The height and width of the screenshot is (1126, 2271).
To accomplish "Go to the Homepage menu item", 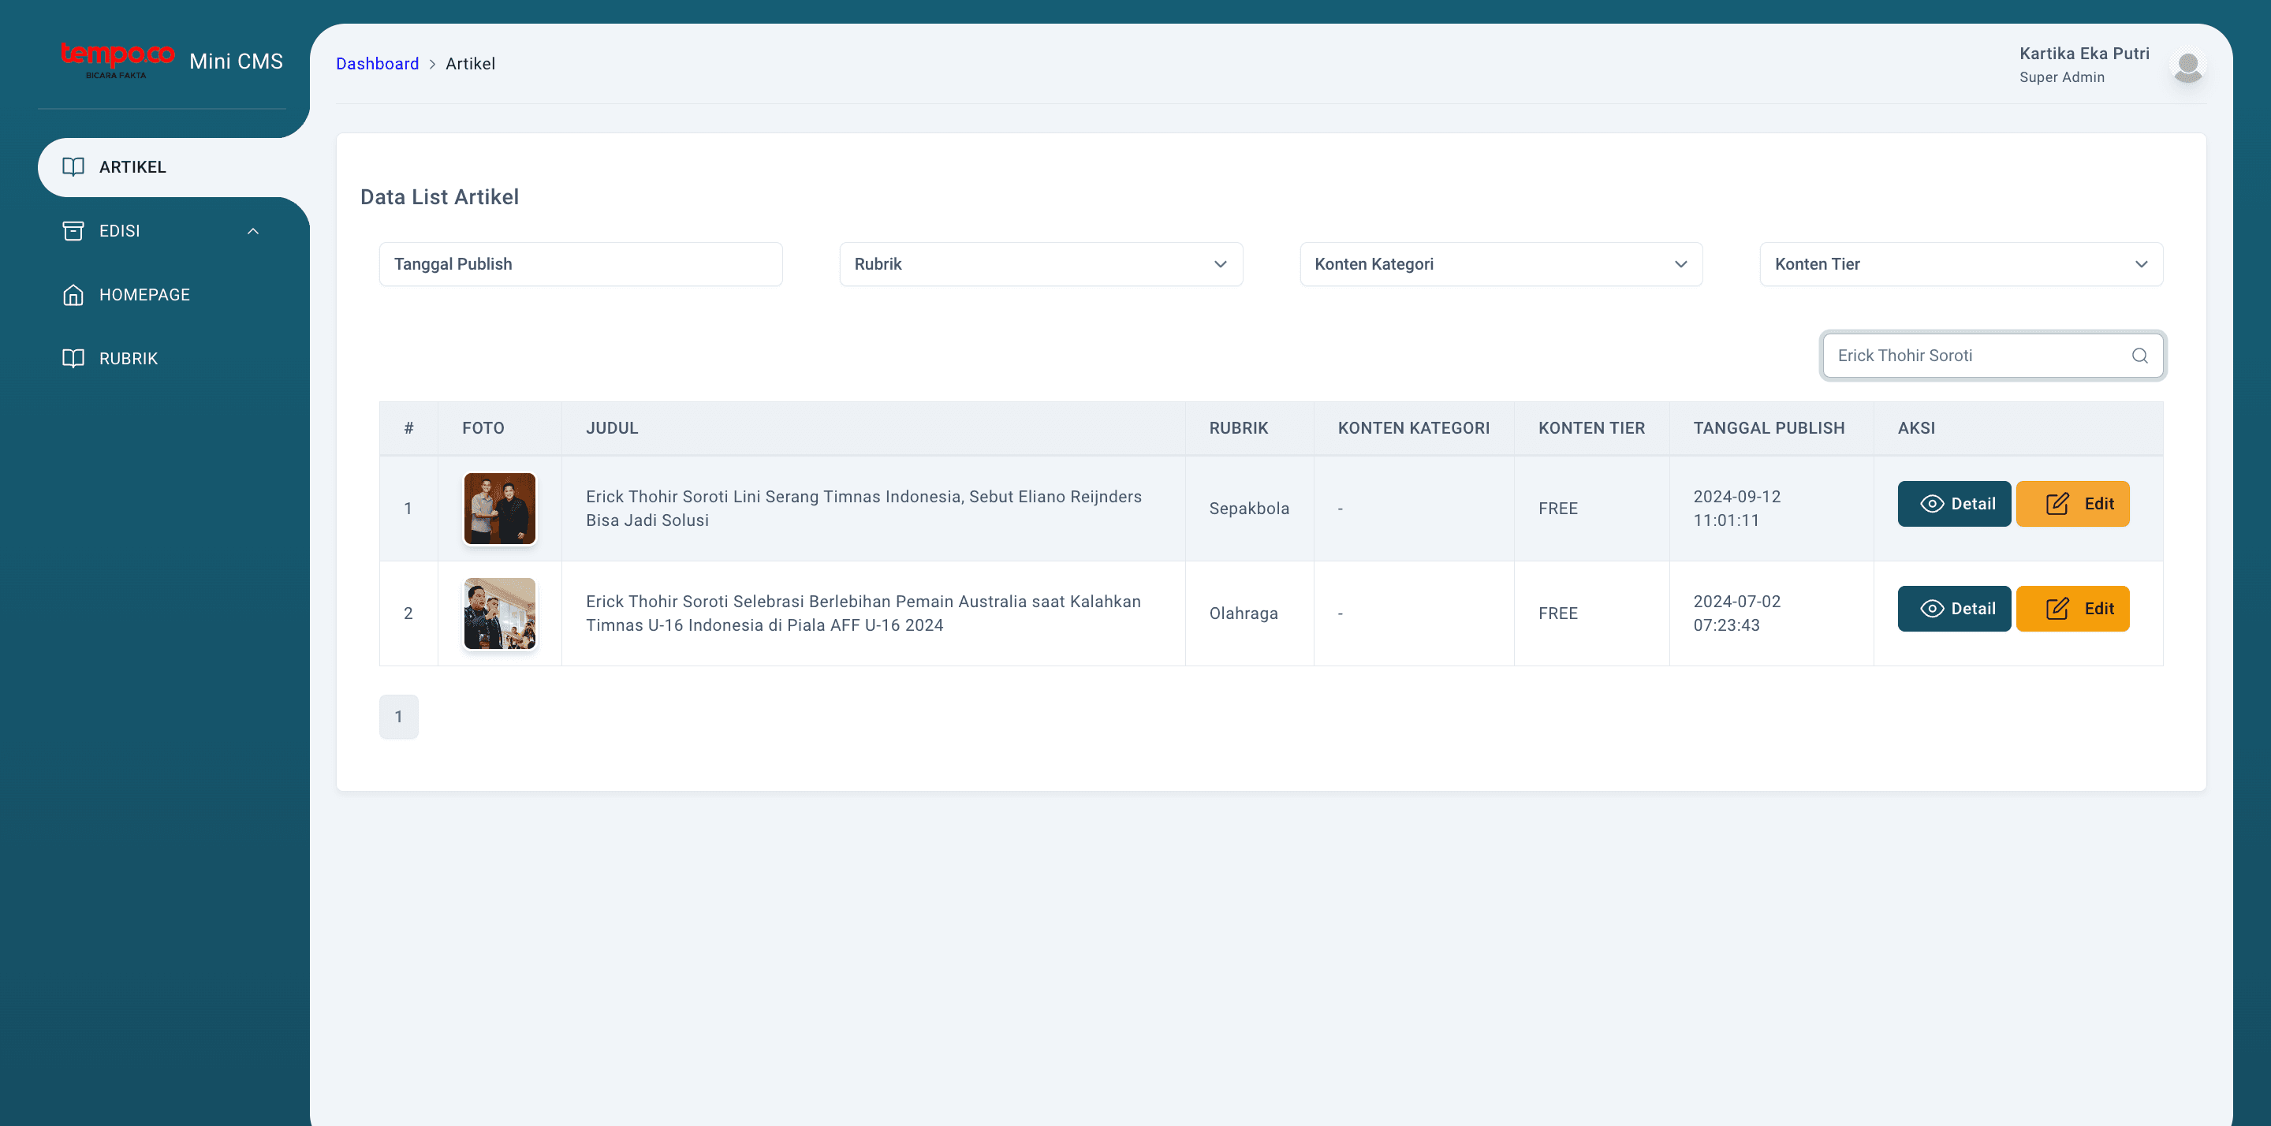I will (162, 294).
